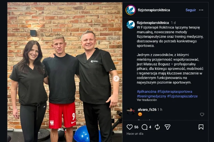Open the #fizjoterapiasportowa hashtag
This screenshot has height=142, width=214.
click(175, 92)
